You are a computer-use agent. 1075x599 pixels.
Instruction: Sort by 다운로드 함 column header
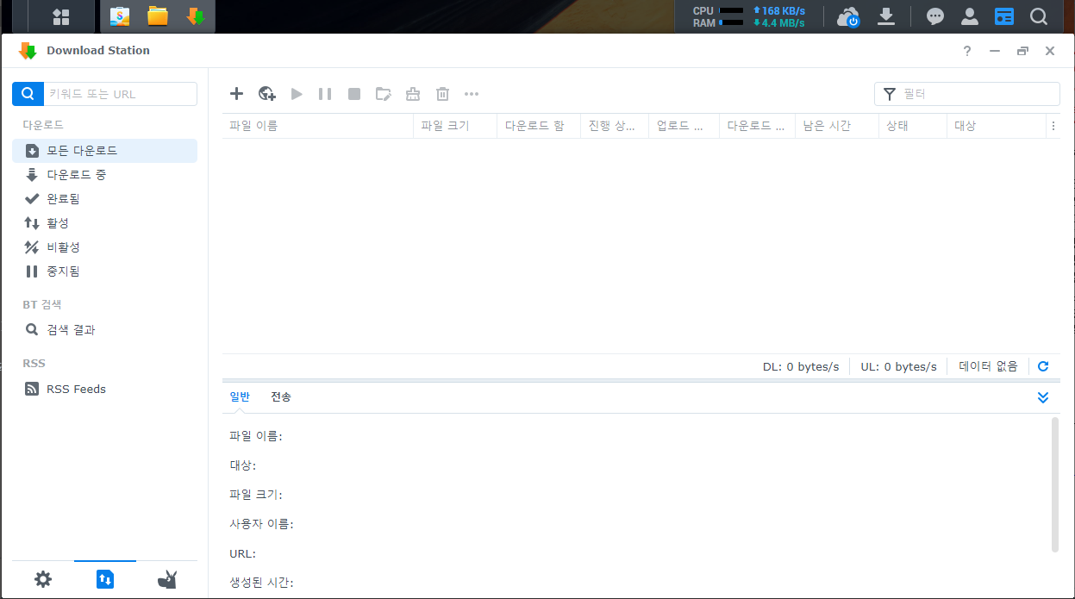(539, 126)
